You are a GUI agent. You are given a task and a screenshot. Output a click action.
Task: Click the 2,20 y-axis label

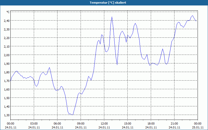pos(7,38)
